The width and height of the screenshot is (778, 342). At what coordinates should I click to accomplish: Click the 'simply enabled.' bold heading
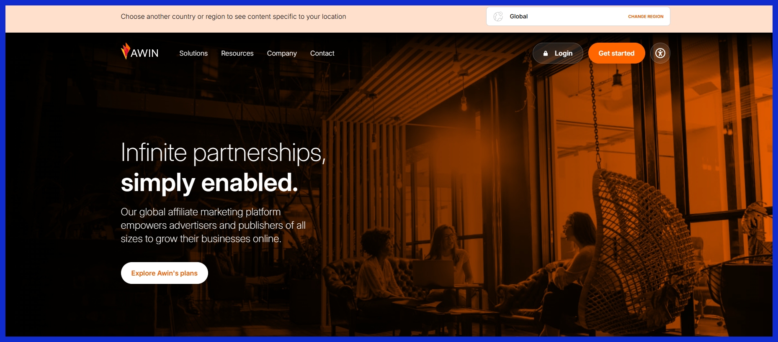[209, 183]
